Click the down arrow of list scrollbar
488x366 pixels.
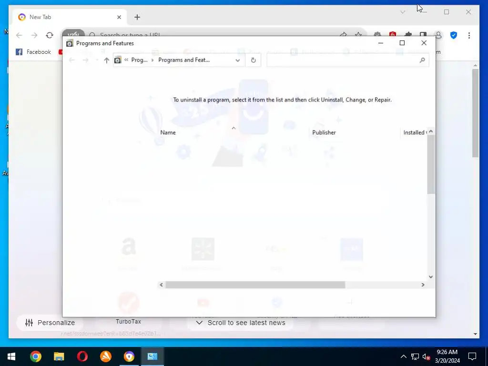click(x=431, y=277)
